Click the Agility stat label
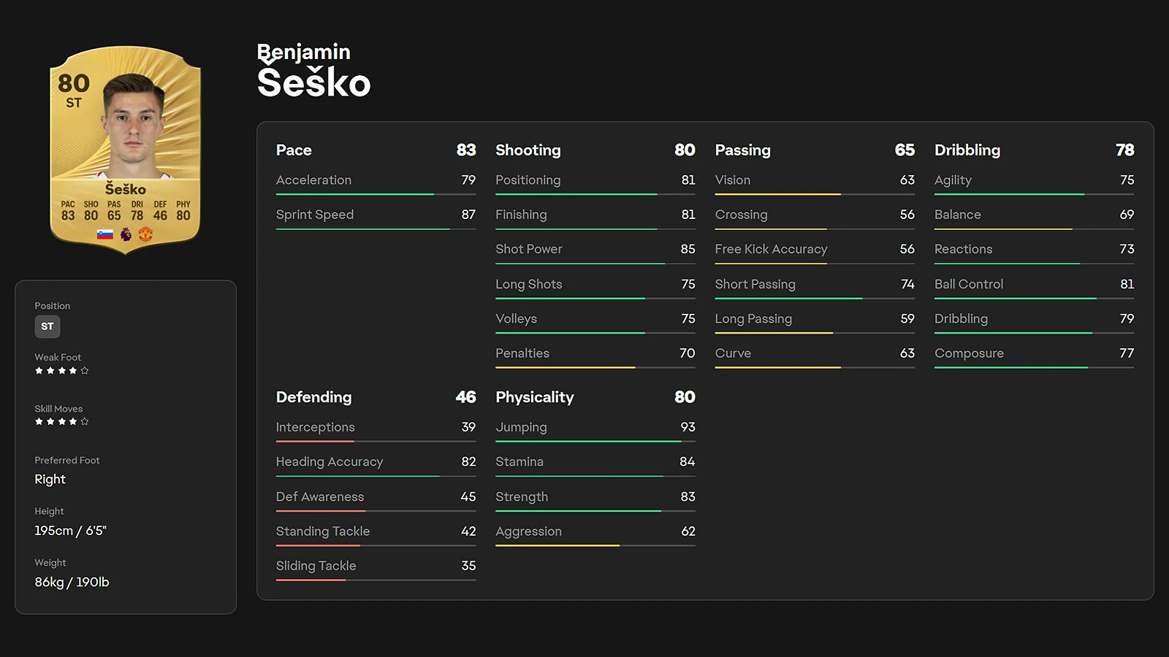Image resolution: width=1169 pixels, height=657 pixels. [953, 180]
